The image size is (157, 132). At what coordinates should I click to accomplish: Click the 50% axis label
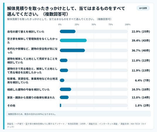(x=94, y=25)
